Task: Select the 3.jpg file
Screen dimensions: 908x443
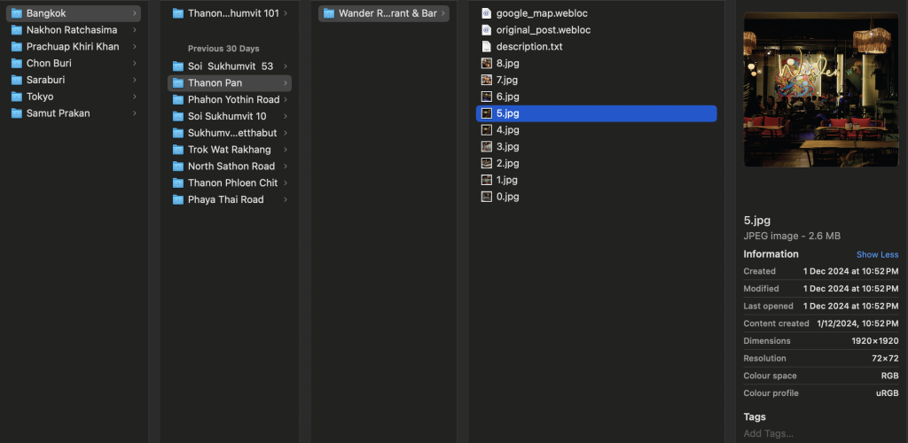Action: point(597,146)
